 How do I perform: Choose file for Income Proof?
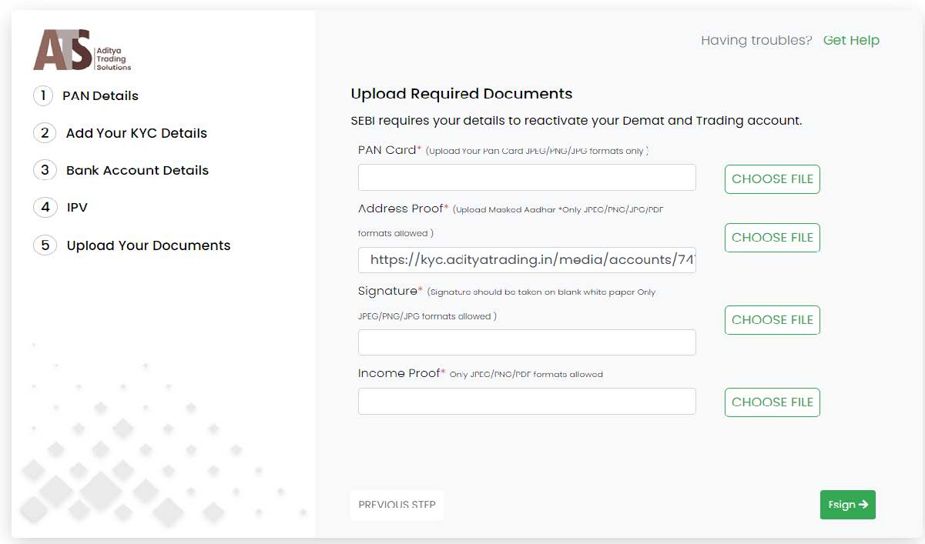tap(773, 402)
